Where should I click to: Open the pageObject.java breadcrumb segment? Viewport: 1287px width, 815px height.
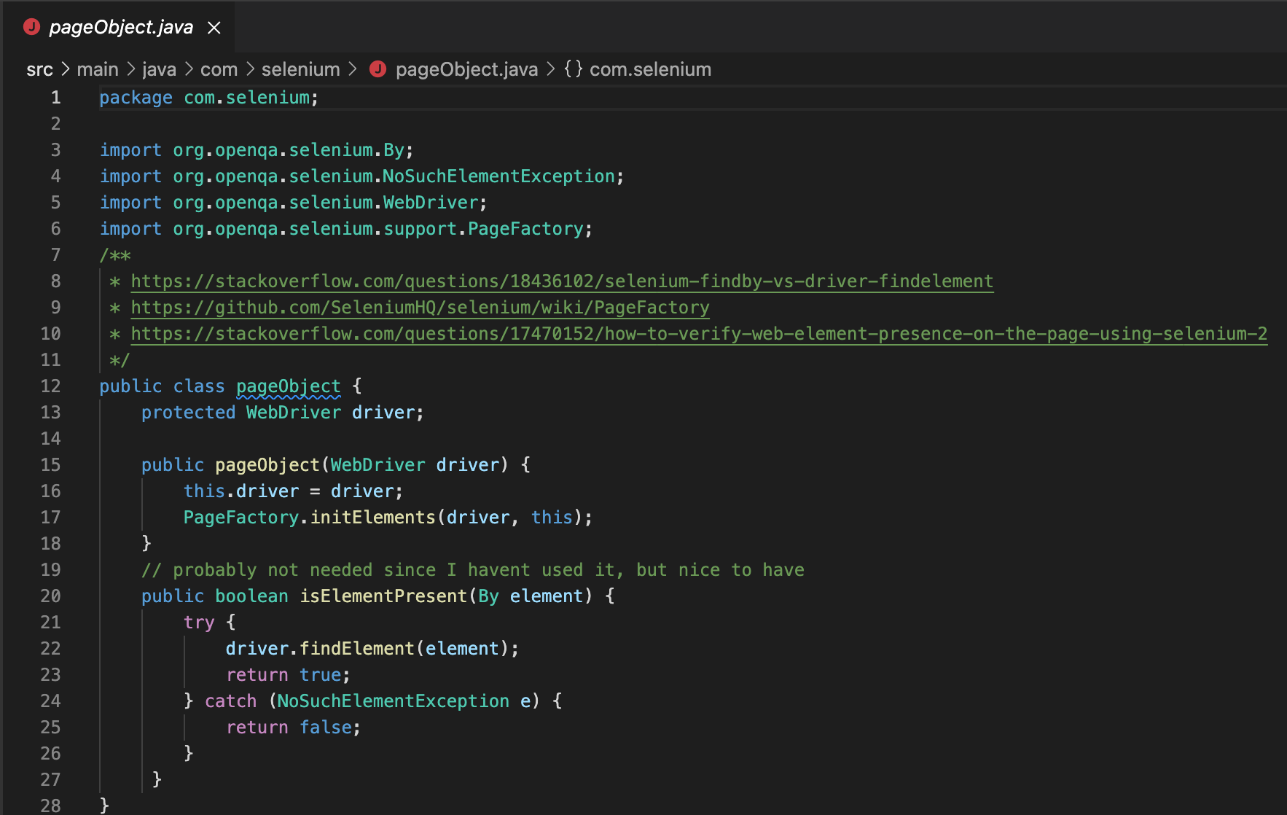(x=466, y=69)
